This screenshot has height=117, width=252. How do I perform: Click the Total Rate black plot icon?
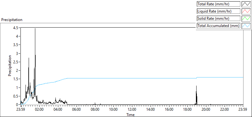click(x=246, y=4)
